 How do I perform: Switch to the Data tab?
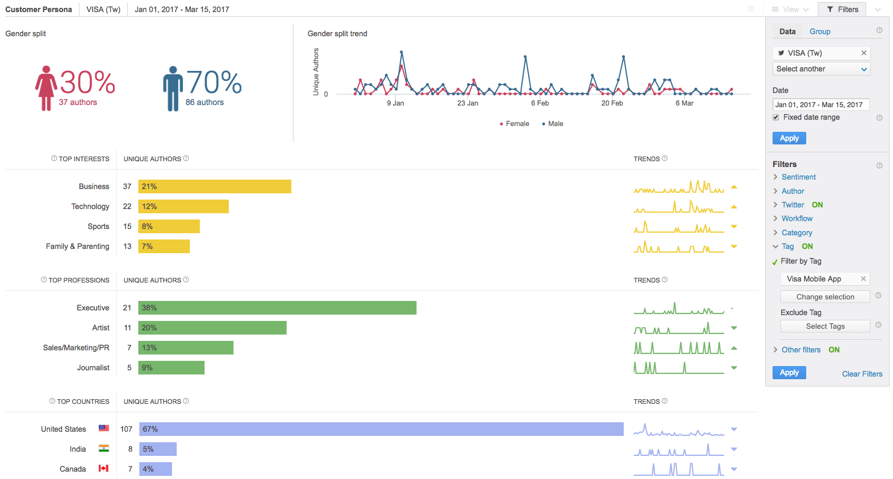[787, 32]
